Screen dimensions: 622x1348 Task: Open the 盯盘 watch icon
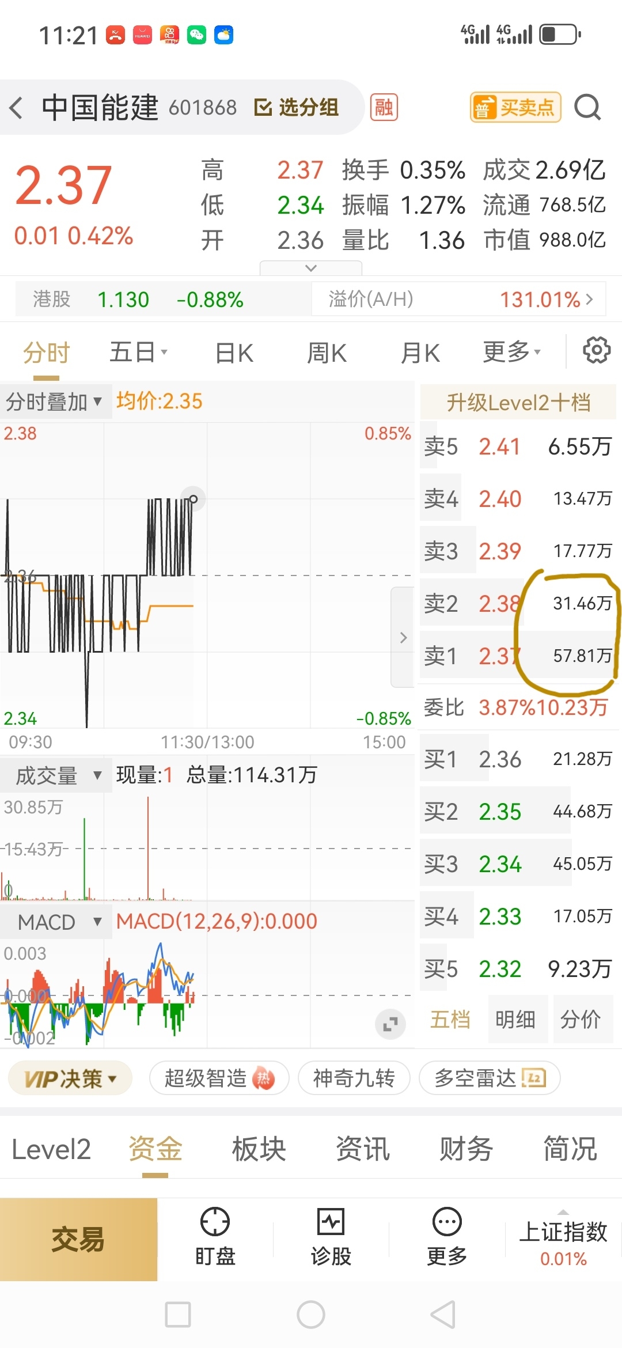(215, 1237)
